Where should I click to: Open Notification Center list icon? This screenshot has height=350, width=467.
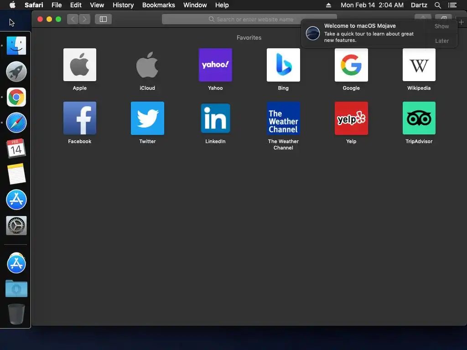pos(452,5)
